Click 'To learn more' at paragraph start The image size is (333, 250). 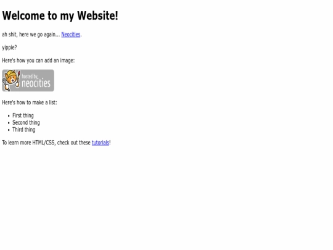17,143
